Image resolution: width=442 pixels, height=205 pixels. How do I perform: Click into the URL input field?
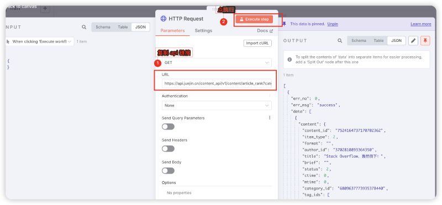coord(217,84)
